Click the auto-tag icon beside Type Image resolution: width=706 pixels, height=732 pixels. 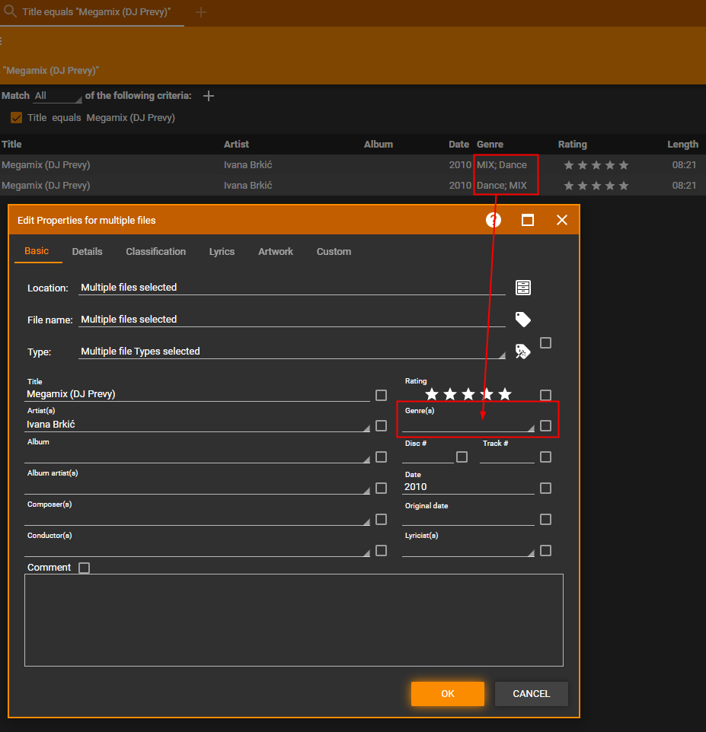click(x=522, y=352)
